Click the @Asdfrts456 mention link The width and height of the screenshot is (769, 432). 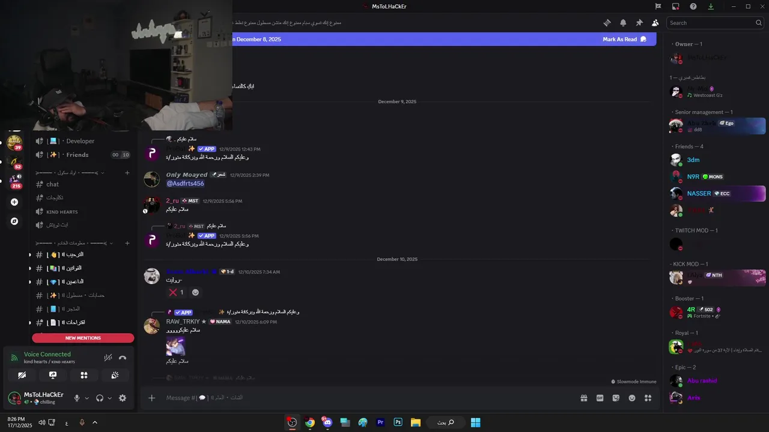pyautogui.click(x=185, y=184)
